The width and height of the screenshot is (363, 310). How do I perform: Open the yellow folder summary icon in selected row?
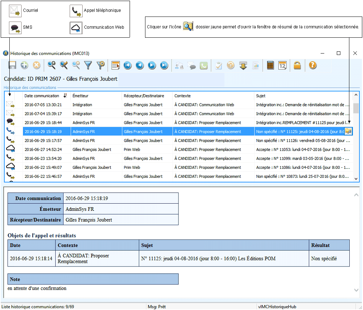click(x=348, y=131)
